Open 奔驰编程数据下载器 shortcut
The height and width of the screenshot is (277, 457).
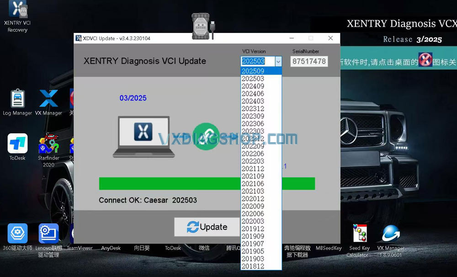298,251
